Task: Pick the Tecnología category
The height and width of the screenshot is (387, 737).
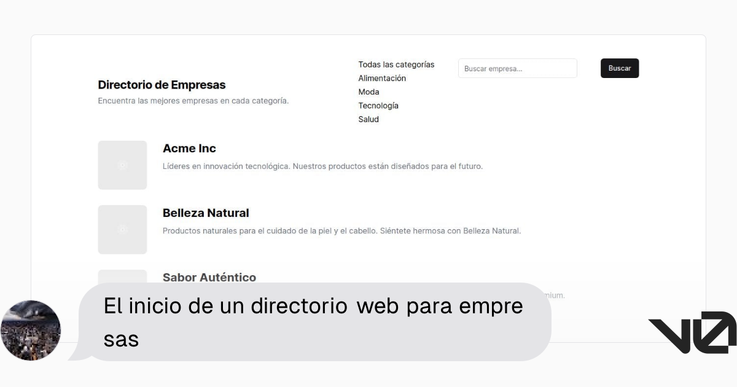Action: coord(378,106)
